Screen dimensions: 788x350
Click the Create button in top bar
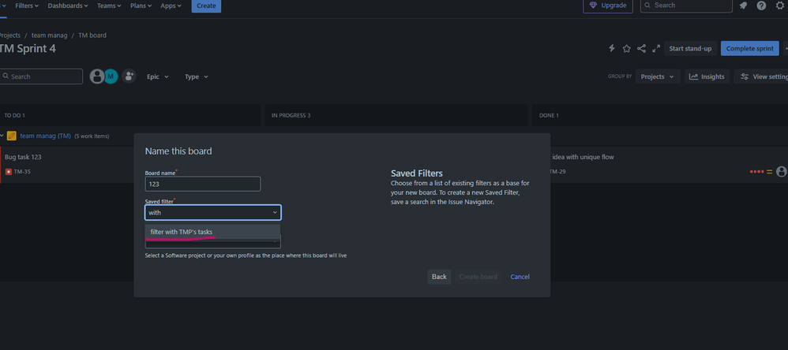point(206,6)
